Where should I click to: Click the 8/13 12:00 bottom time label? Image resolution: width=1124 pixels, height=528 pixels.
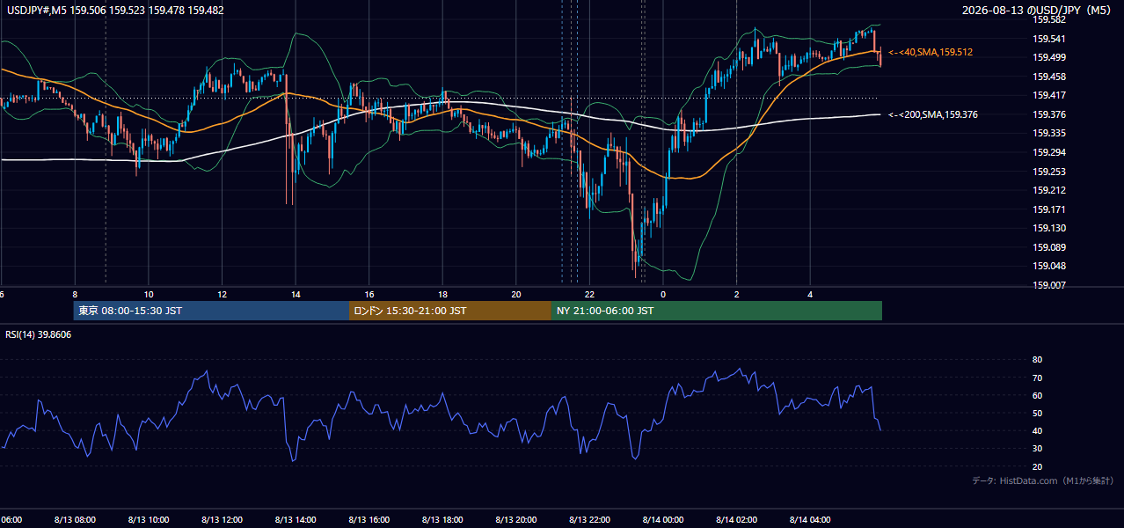(222, 519)
